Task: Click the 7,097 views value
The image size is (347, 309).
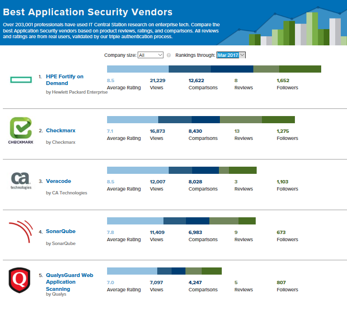Action: [156, 283]
